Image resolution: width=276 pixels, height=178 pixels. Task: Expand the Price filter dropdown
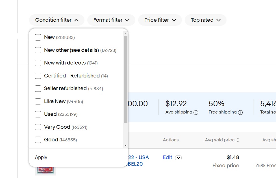click(160, 20)
